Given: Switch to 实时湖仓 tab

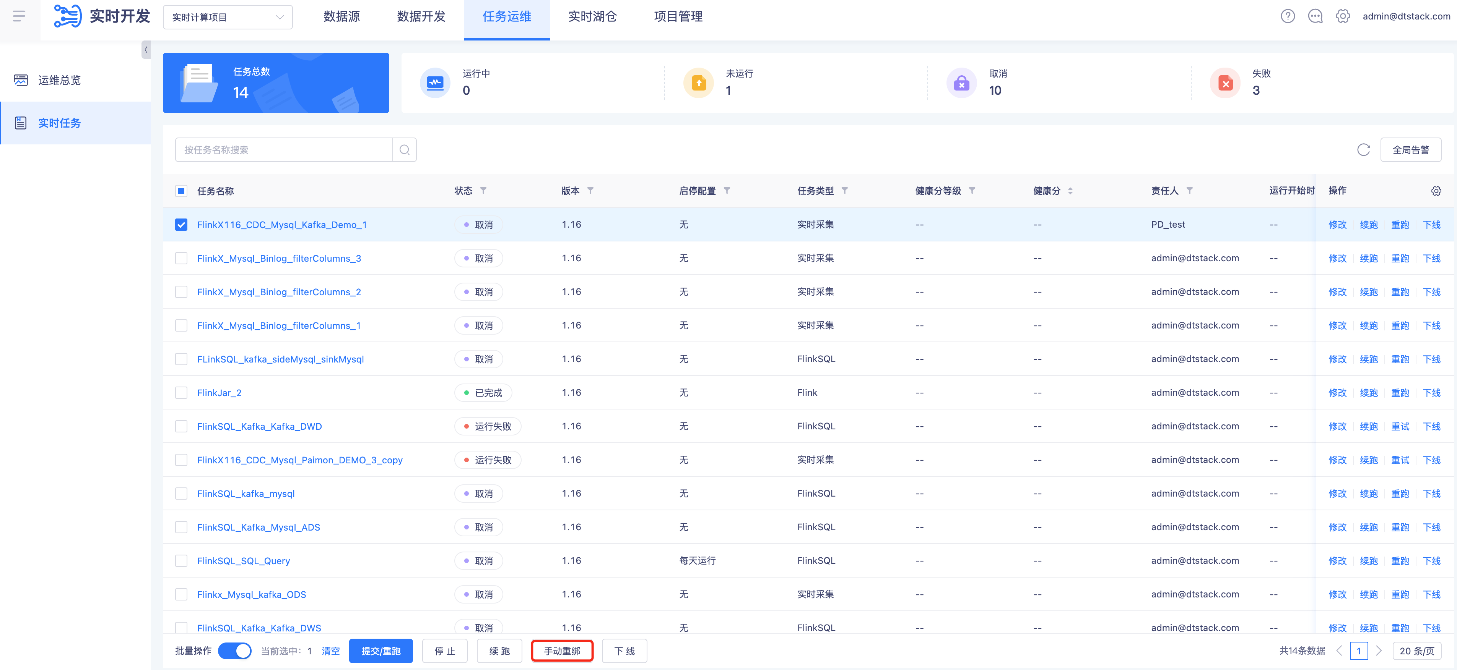Looking at the screenshot, I should click(592, 16).
